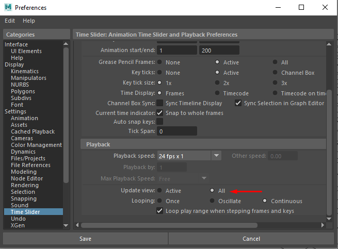Maximize the Preferences window
The width and height of the screenshot is (338, 249).
pos(301,7)
